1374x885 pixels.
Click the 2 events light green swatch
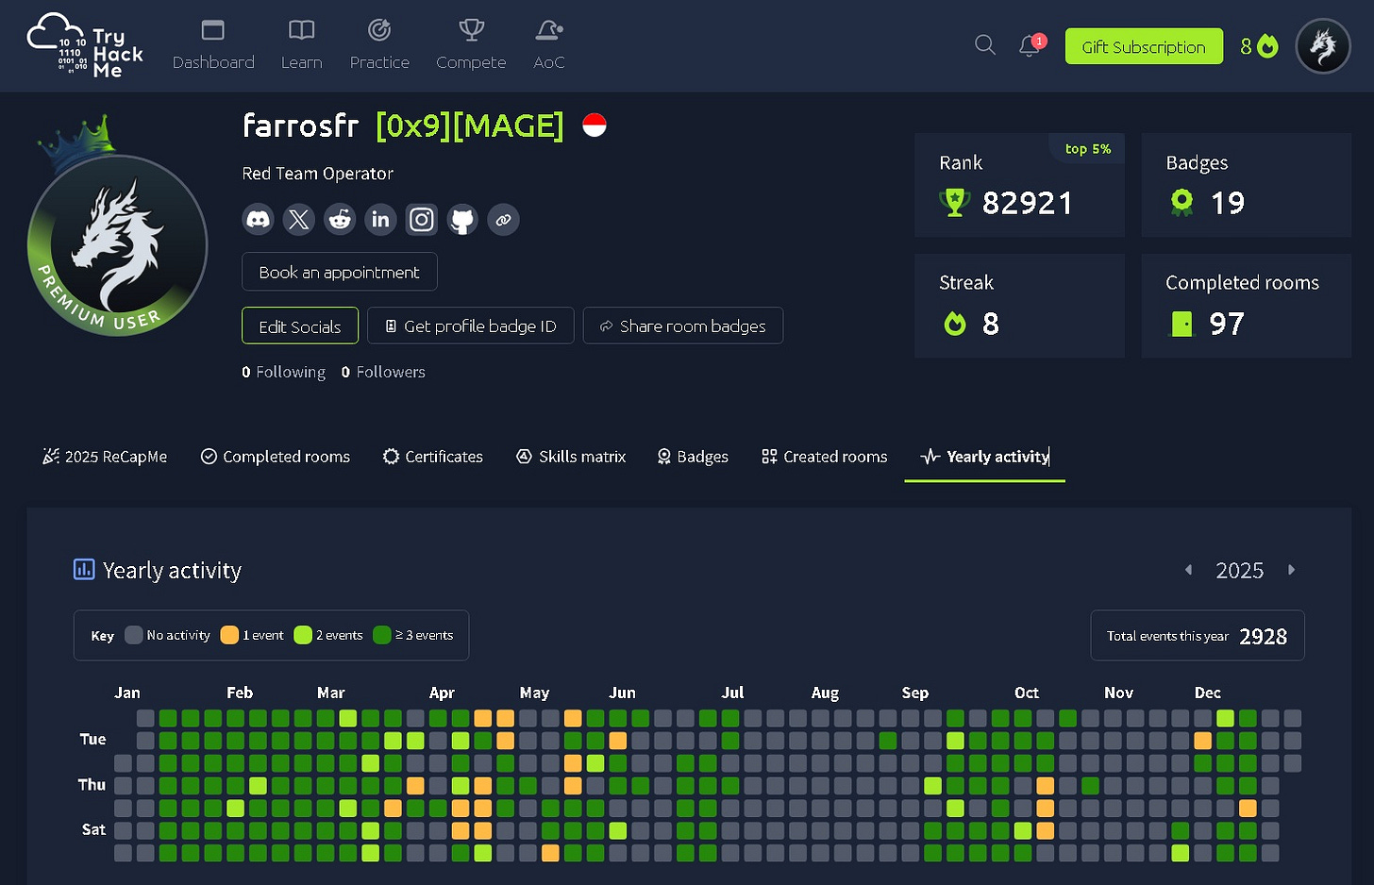[x=303, y=635]
